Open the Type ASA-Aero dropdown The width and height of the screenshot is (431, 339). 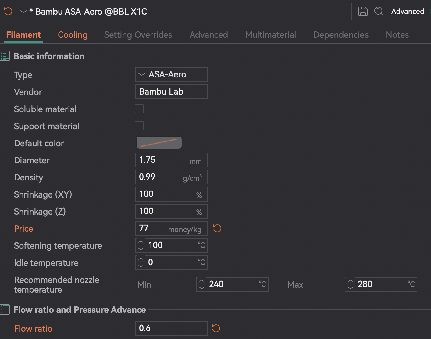[171, 75]
